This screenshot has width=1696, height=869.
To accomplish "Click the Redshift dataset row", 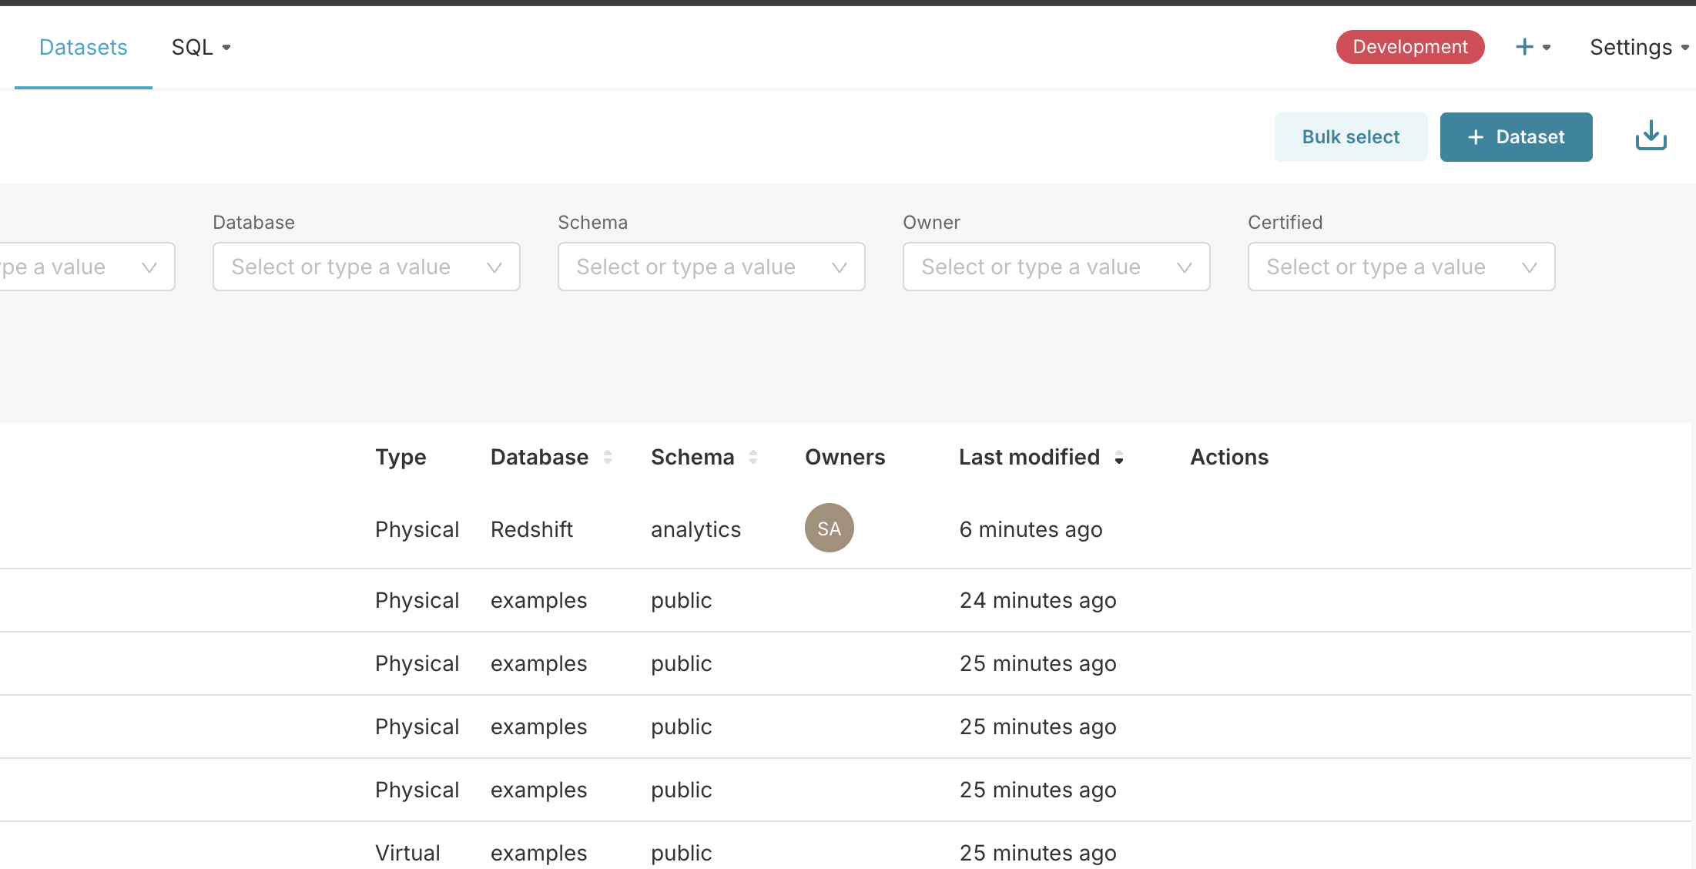I will (x=531, y=529).
